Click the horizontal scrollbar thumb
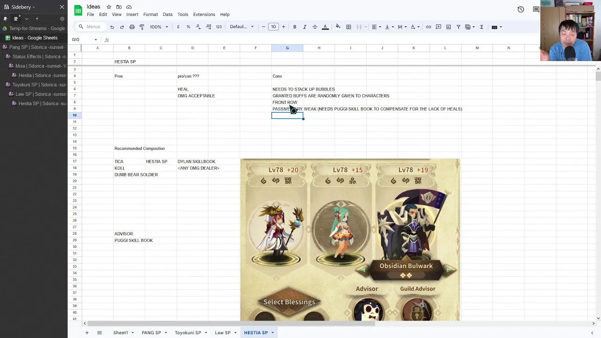Image resolution: width=601 pixels, height=338 pixels. 231,323
